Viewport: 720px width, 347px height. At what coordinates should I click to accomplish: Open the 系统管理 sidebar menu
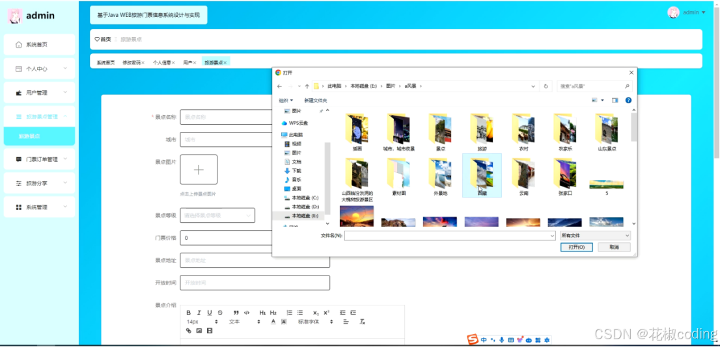tap(39, 207)
